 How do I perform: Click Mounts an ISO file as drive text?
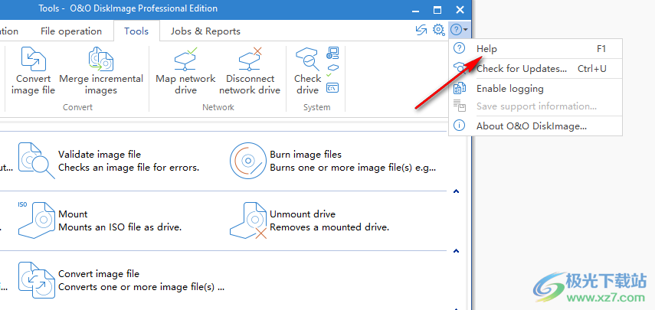click(x=120, y=227)
